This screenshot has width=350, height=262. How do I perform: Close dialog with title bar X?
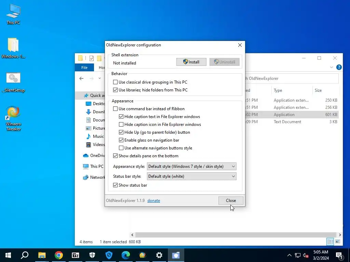click(240, 45)
